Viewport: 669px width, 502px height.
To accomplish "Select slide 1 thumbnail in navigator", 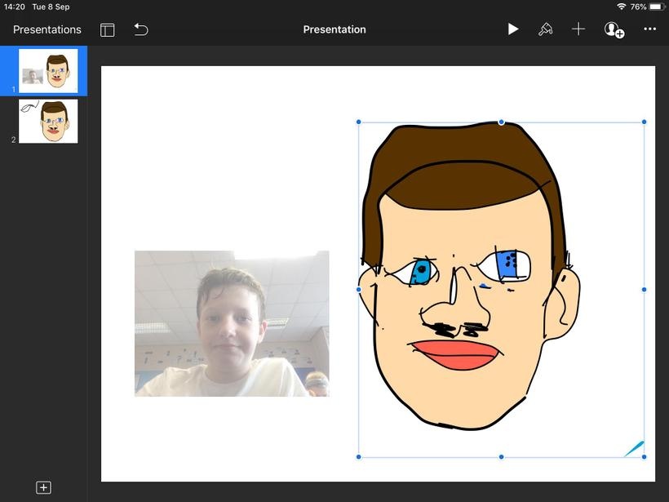I will 48,70.
